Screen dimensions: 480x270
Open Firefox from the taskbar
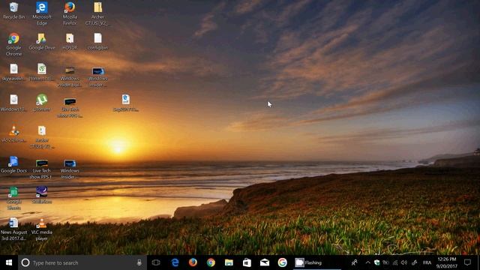(193, 262)
